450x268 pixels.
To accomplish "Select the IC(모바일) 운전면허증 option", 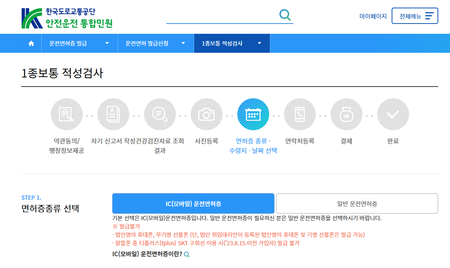I will click(x=193, y=203).
